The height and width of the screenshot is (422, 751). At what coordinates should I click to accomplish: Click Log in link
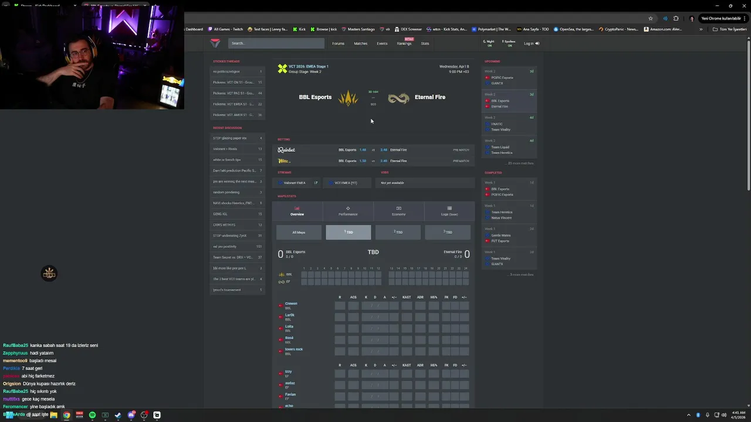(531, 43)
